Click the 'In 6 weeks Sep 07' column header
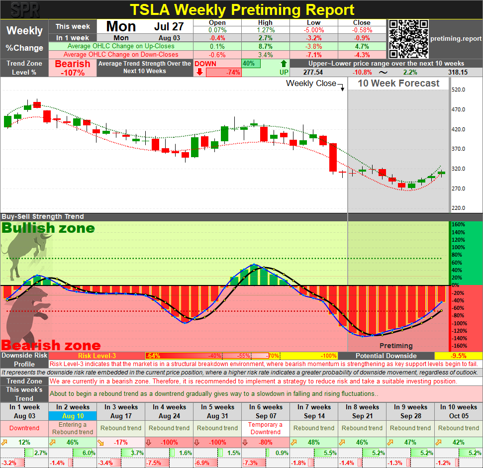The image size is (483, 468). (266, 411)
